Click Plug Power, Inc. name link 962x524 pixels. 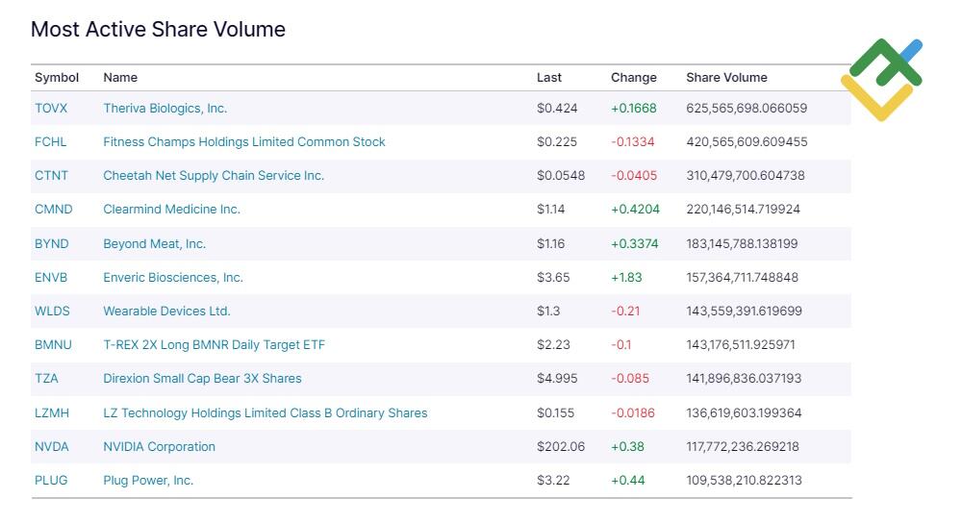point(148,481)
